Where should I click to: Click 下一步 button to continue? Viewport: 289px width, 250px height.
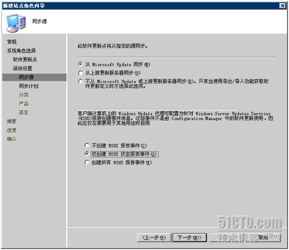(190, 238)
